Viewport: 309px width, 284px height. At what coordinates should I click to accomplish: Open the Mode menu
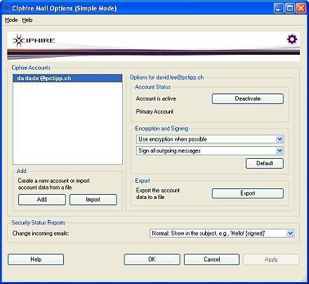(x=11, y=20)
